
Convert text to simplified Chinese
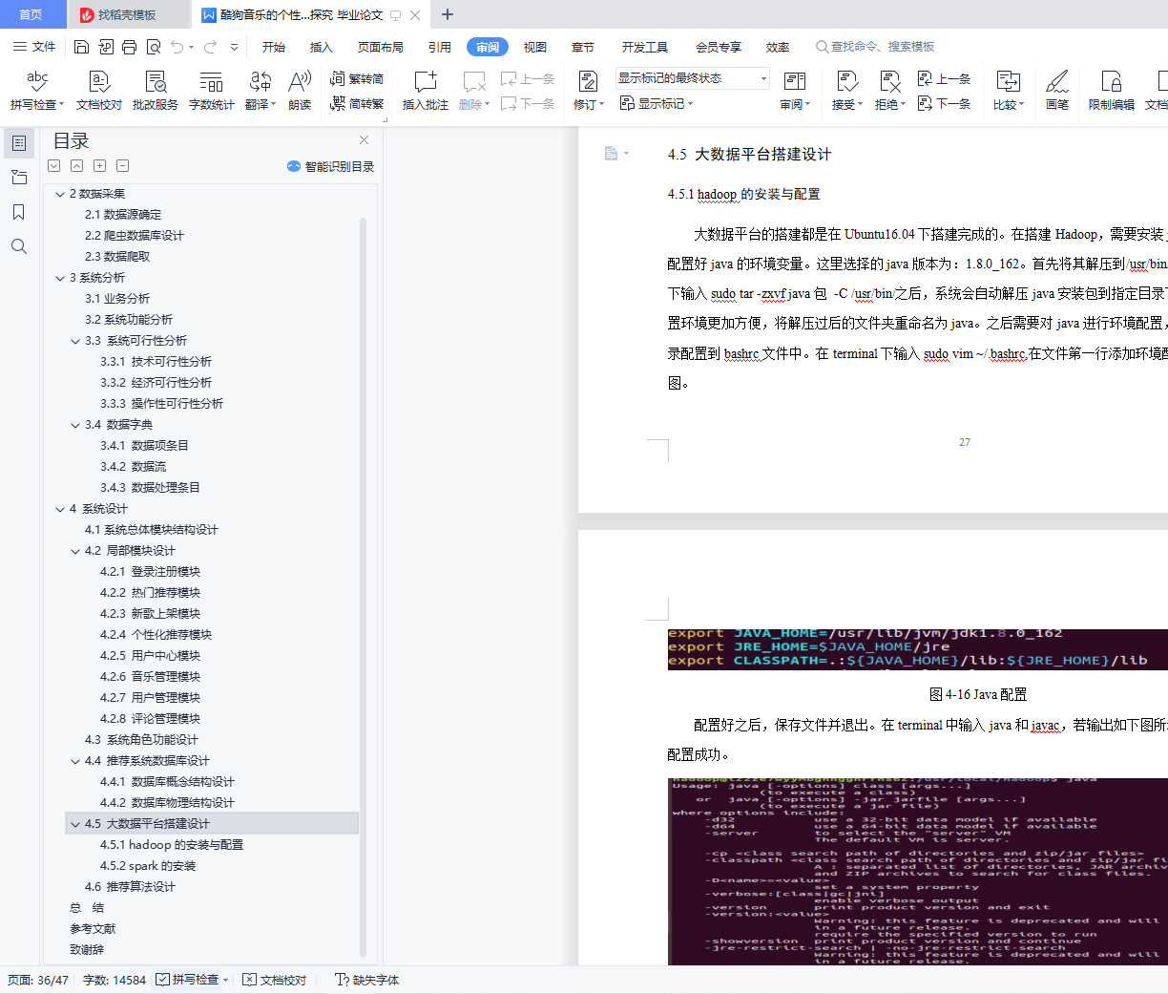[357, 103]
